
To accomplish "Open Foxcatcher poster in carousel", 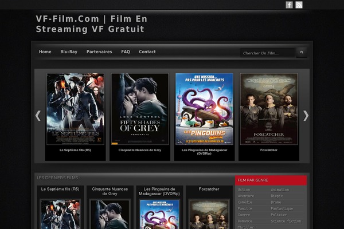I will click(269, 109).
